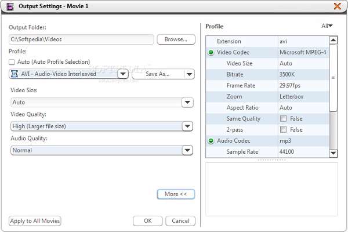Click the Video Codec label

[x=233, y=52]
